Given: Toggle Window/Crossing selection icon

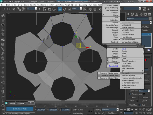Looking at the screenshot, I should point(54,9).
